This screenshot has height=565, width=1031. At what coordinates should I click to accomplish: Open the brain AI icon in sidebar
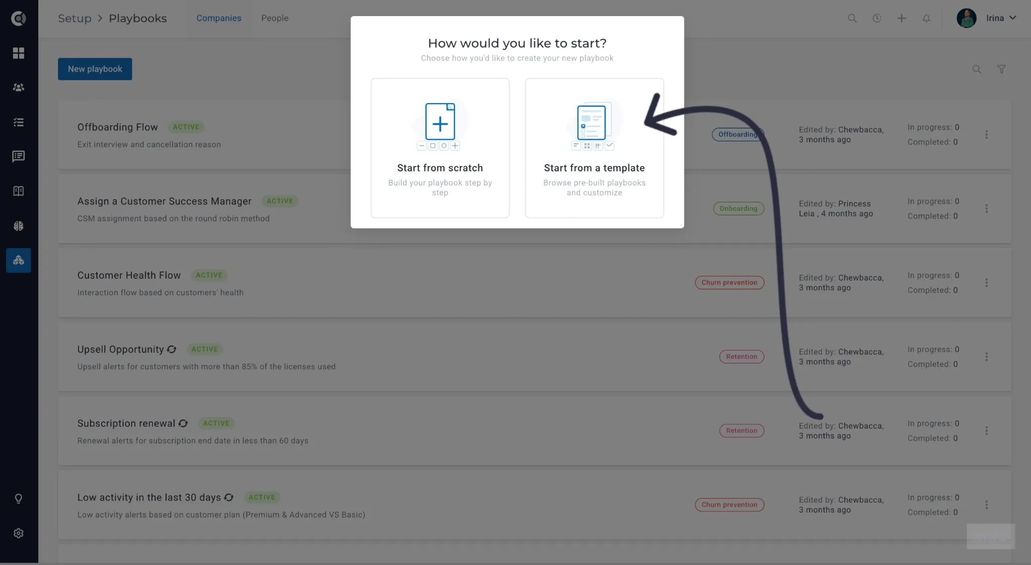pyautogui.click(x=19, y=226)
